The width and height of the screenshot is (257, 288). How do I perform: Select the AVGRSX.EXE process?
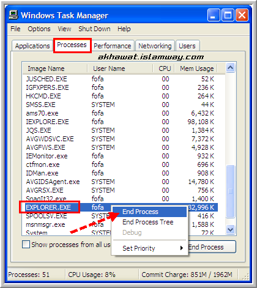(120, 190)
